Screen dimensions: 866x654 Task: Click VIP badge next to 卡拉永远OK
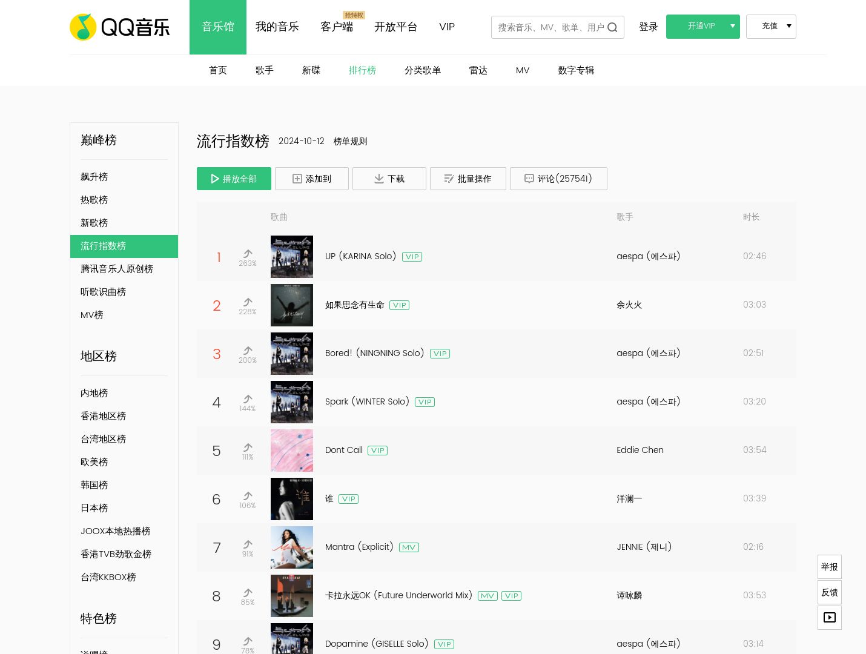point(512,596)
